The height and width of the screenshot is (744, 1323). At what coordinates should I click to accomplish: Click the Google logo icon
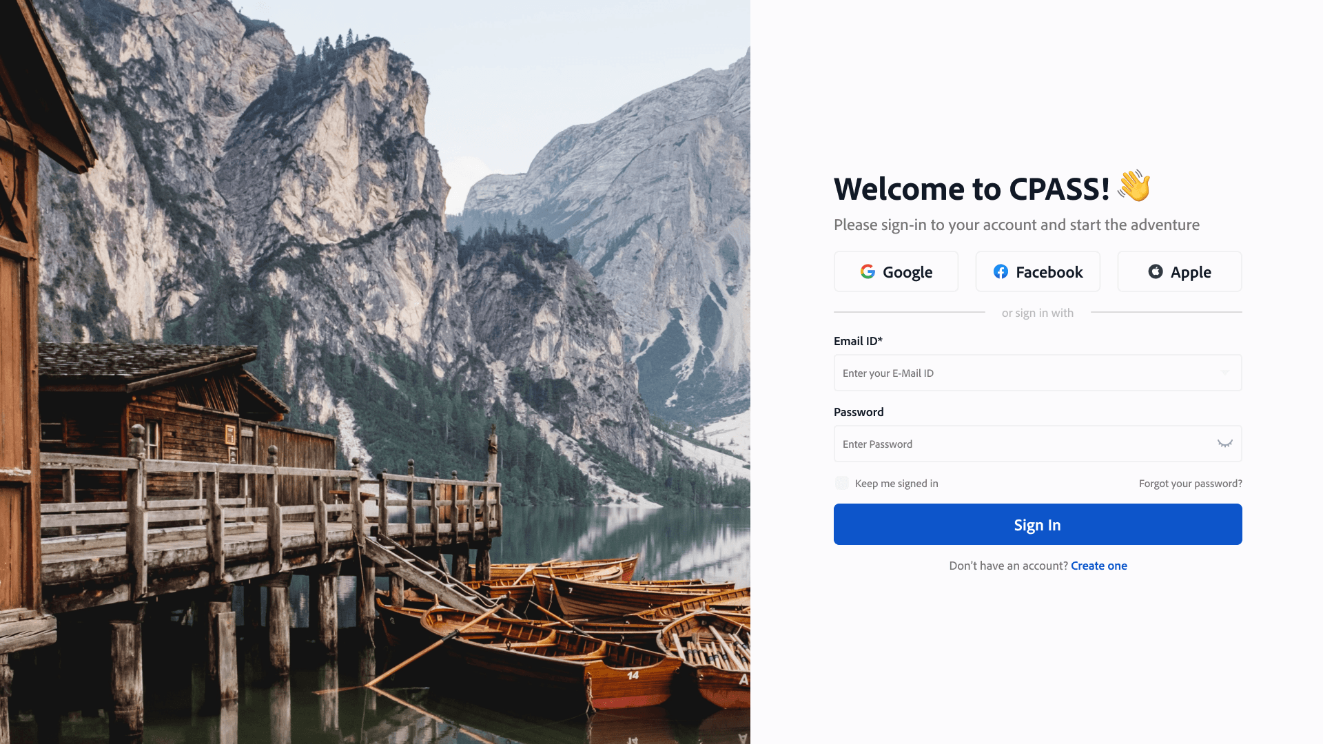868,271
